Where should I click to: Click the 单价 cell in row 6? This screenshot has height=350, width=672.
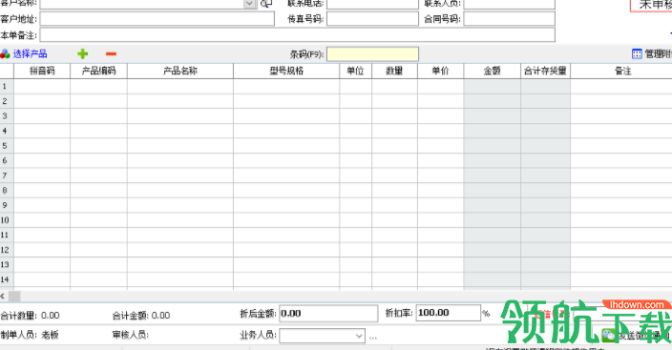point(441,160)
